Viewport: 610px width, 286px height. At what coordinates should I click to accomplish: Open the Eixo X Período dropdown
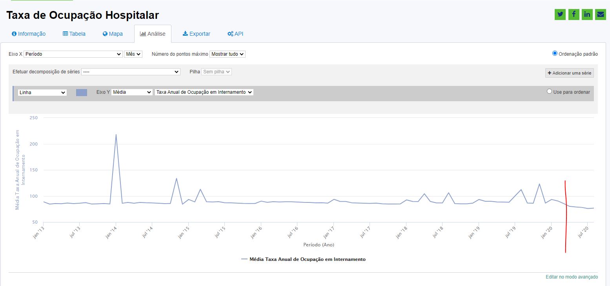(73, 54)
